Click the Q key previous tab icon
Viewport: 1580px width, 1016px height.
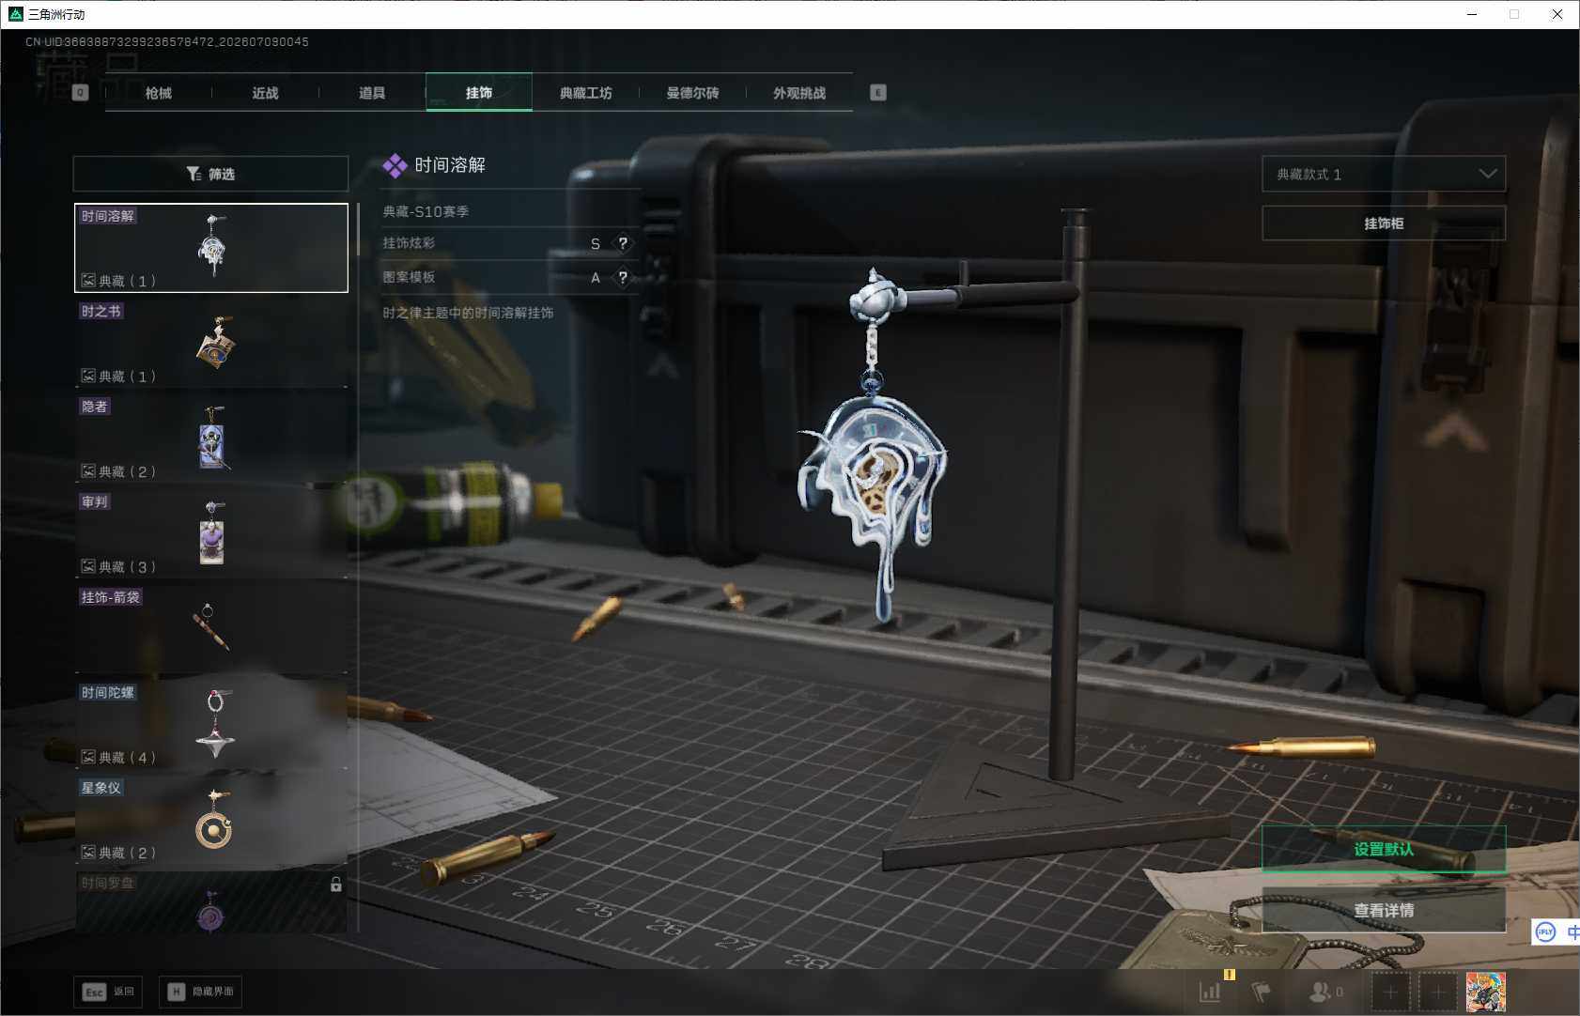coord(80,93)
